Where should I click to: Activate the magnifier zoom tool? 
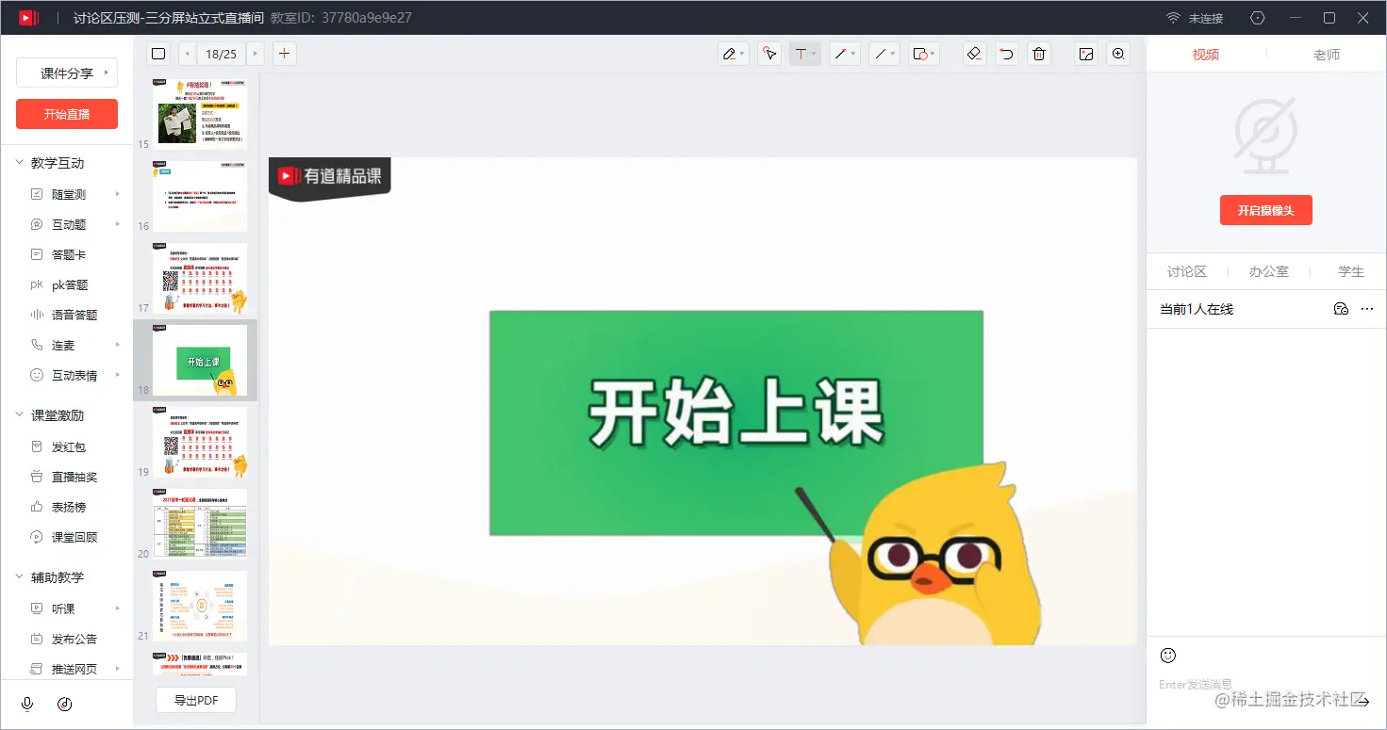[x=1118, y=54]
